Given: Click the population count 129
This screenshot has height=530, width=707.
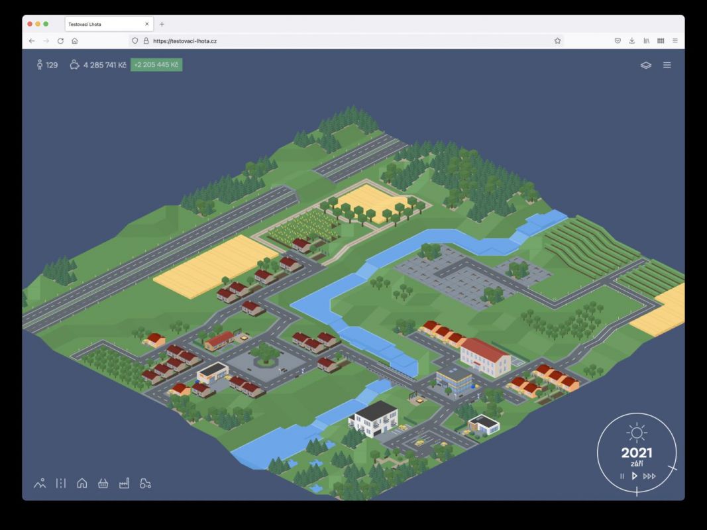Looking at the screenshot, I should coord(52,65).
